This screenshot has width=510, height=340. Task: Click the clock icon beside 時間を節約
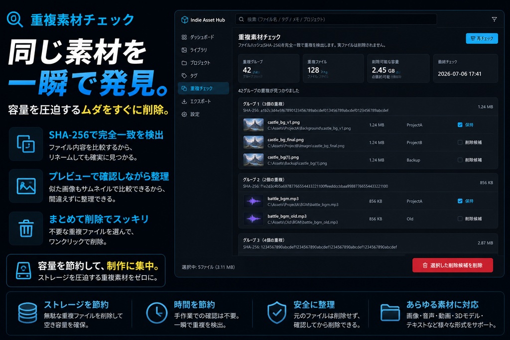(x=156, y=313)
